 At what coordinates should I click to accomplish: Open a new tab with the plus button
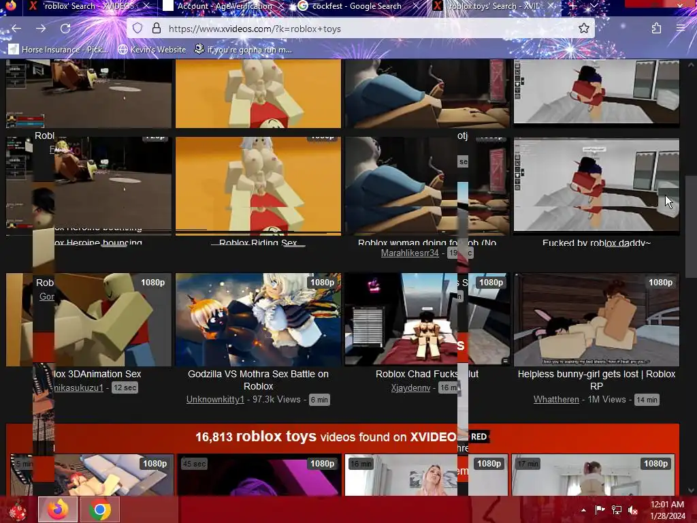[x=572, y=5]
